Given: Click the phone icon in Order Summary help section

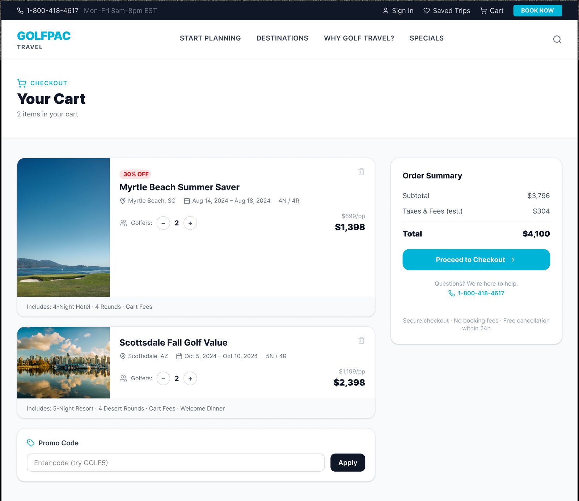Looking at the screenshot, I should point(451,293).
